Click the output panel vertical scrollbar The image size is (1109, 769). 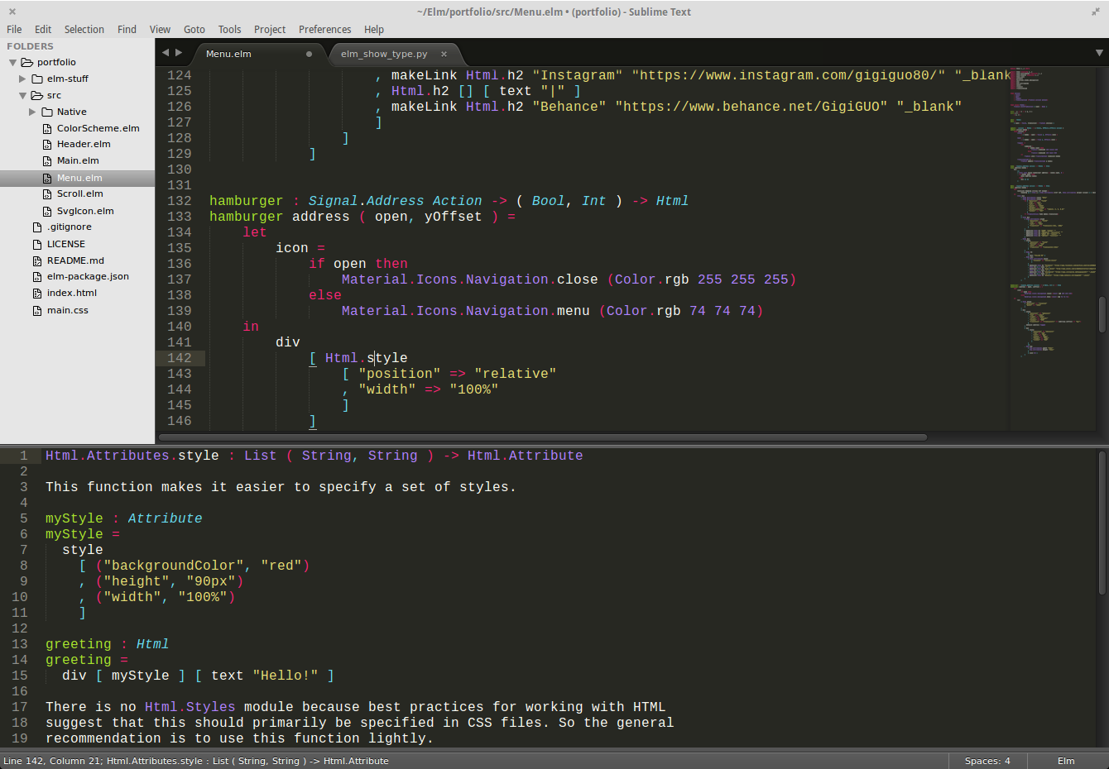click(x=1102, y=522)
